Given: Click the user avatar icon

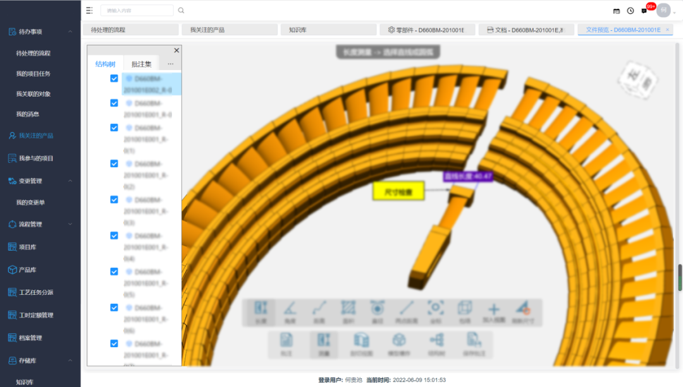Looking at the screenshot, I should pyautogui.click(x=663, y=11).
